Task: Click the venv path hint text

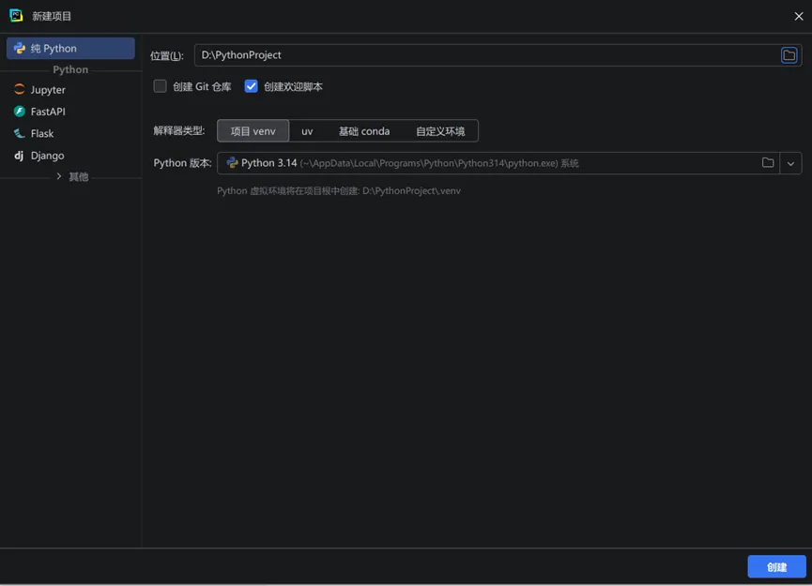Action: point(339,191)
